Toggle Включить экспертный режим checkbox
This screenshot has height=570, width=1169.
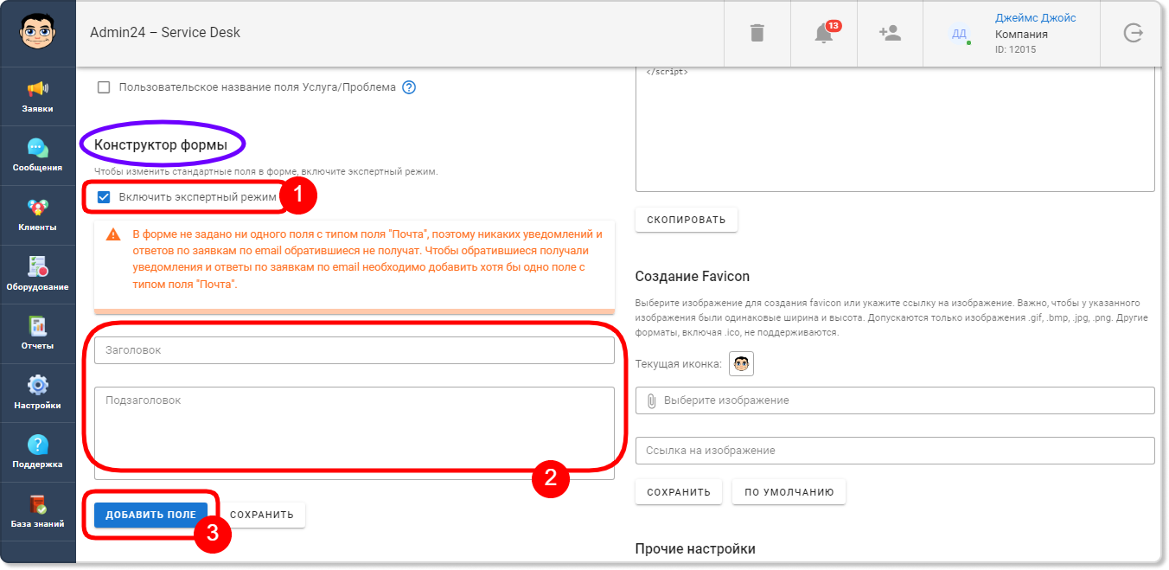pos(104,197)
